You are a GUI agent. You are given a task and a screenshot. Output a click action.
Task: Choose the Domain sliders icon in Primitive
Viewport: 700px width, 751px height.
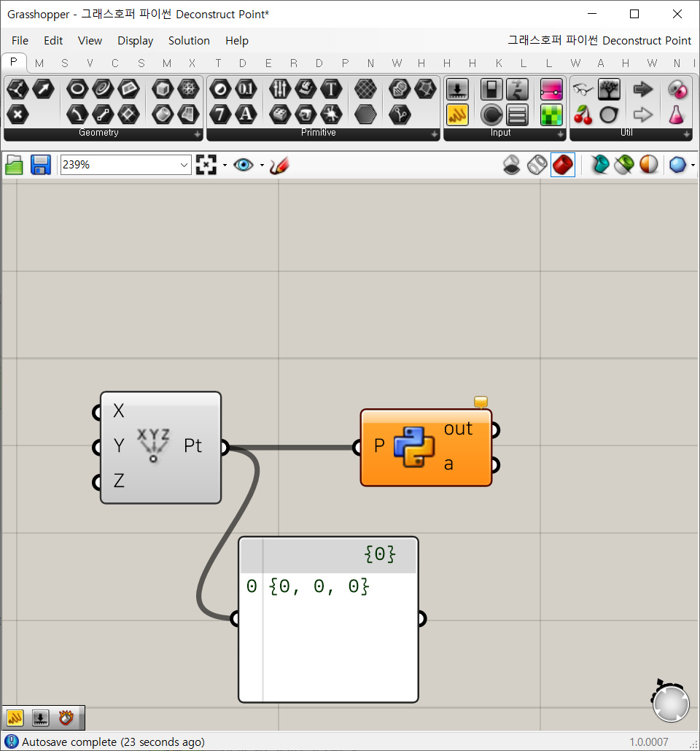(x=280, y=89)
